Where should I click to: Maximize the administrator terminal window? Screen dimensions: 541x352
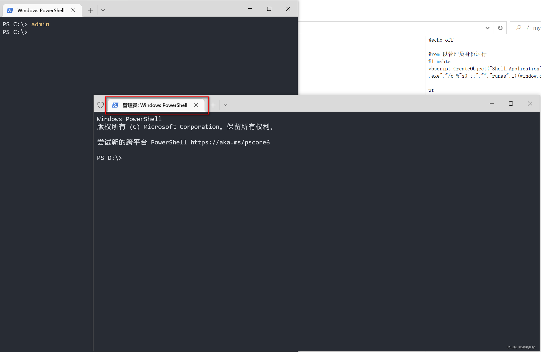click(x=511, y=103)
